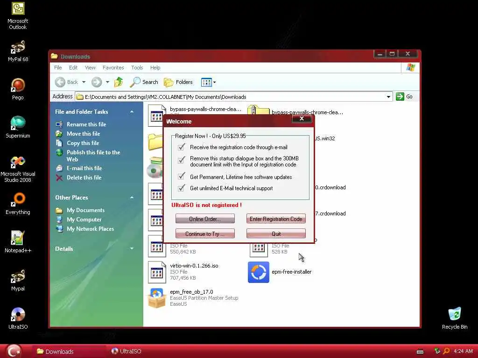This screenshot has height=358, width=478.
Task: Open the Views dropdown arrow
Action: [x=215, y=82]
